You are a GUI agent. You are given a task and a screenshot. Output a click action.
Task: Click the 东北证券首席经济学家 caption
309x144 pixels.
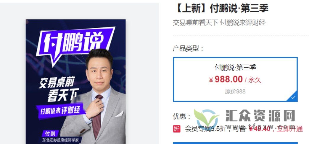tap(60, 140)
